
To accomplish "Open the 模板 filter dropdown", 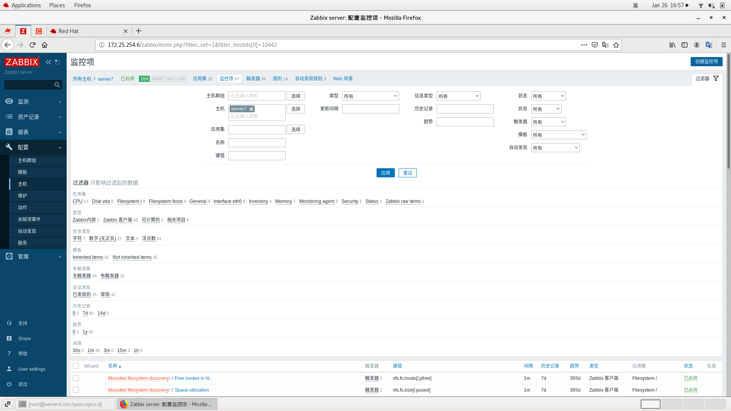I will pyautogui.click(x=559, y=134).
